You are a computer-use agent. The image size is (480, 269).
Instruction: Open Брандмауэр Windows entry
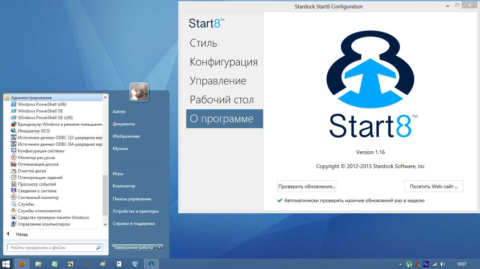coord(56,124)
